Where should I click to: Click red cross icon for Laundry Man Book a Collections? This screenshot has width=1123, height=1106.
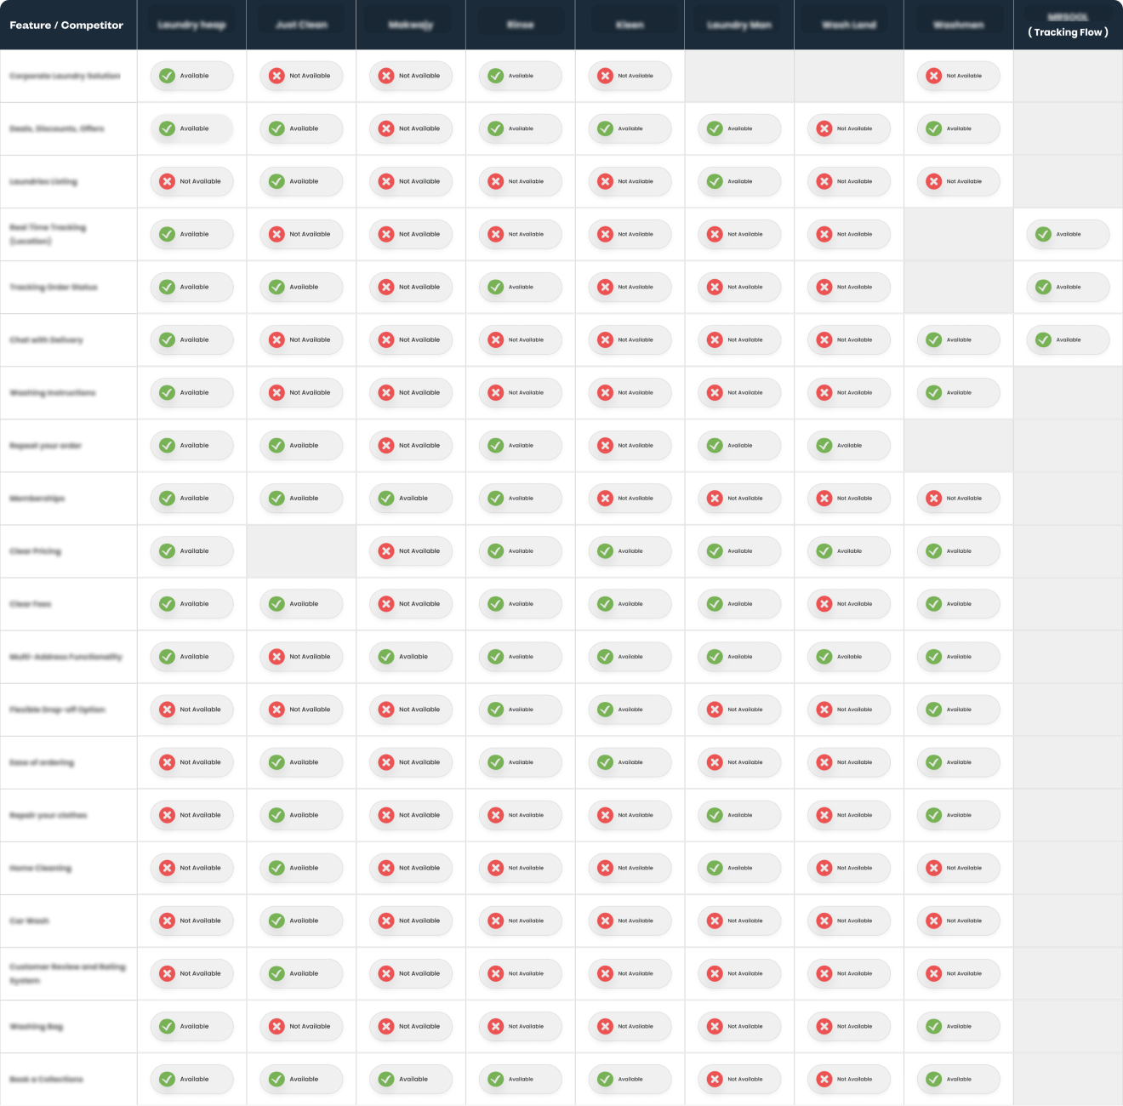coord(715,1078)
